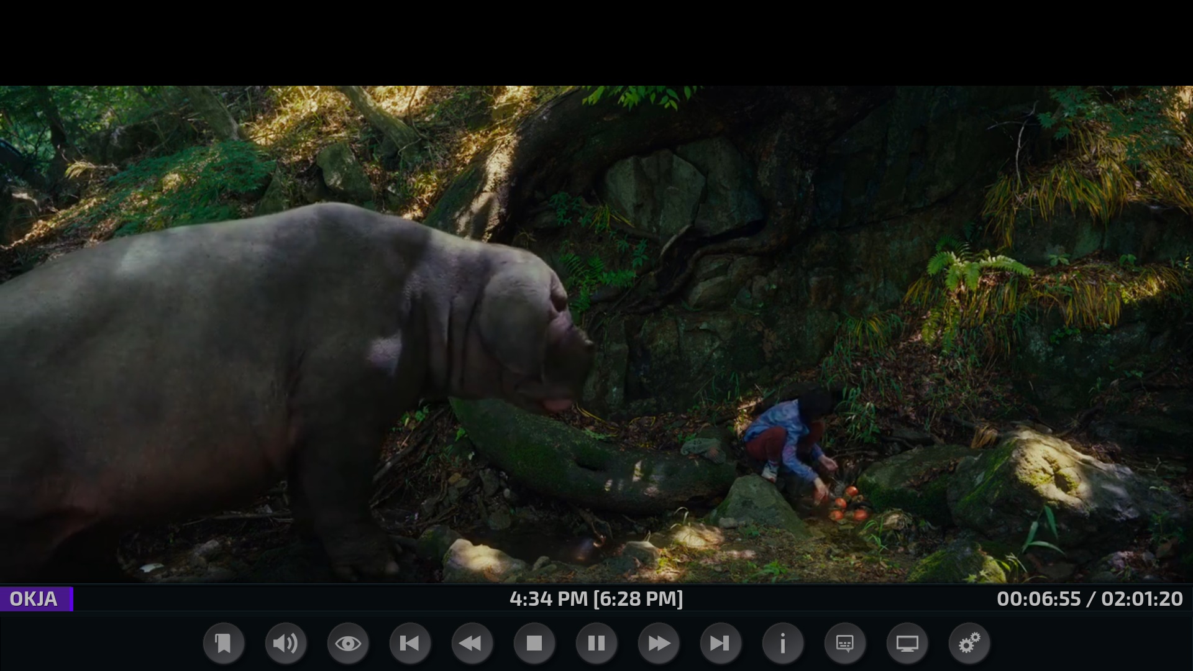Fast forward the video
Viewport: 1193px width, 671px height.
coord(658,643)
